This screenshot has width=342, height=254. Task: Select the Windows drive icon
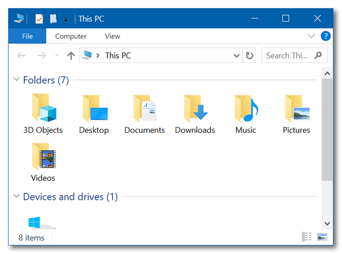[42, 223]
